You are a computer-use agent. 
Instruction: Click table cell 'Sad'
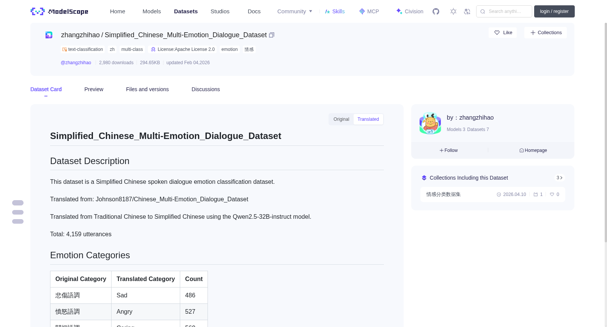point(146,295)
